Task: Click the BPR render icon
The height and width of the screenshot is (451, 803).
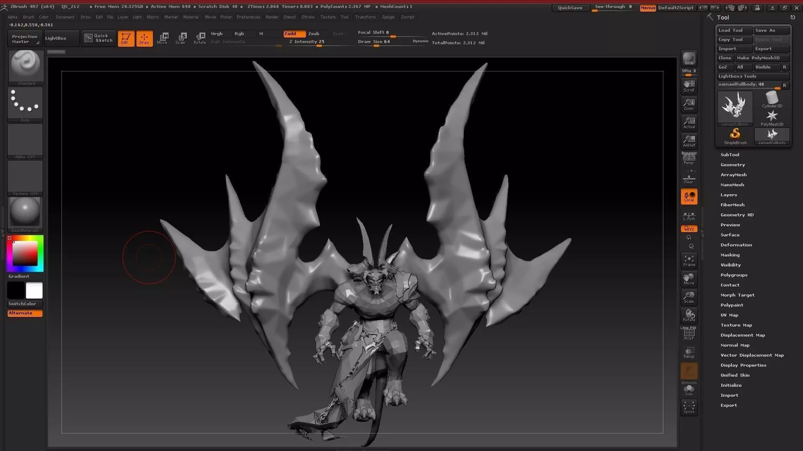Action: pyautogui.click(x=689, y=58)
